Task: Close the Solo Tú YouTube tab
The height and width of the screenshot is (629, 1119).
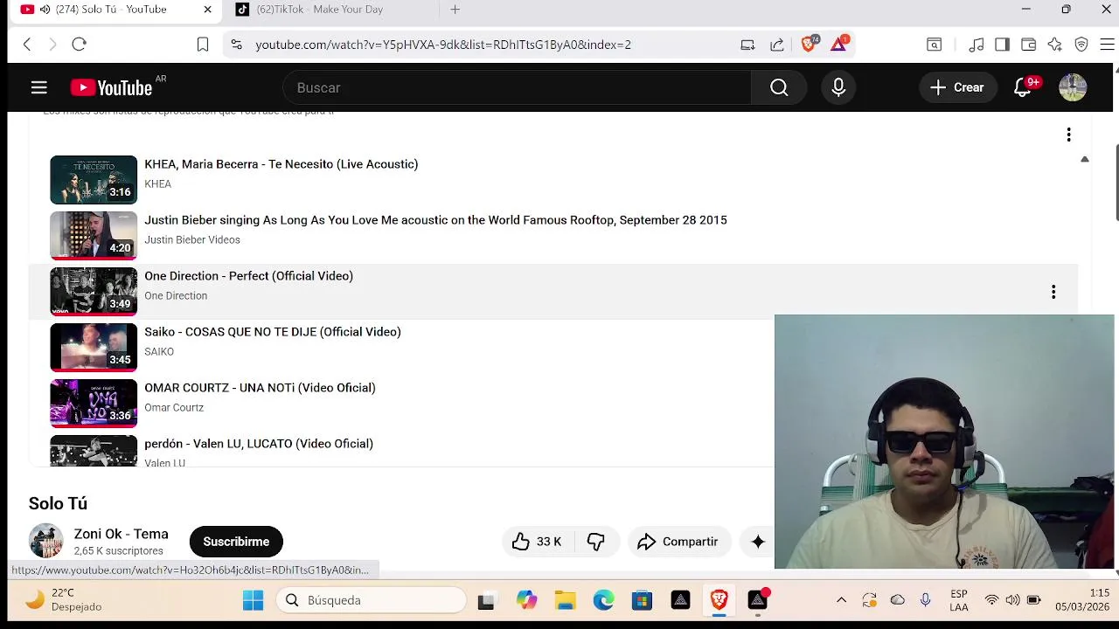Action: [x=207, y=10]
